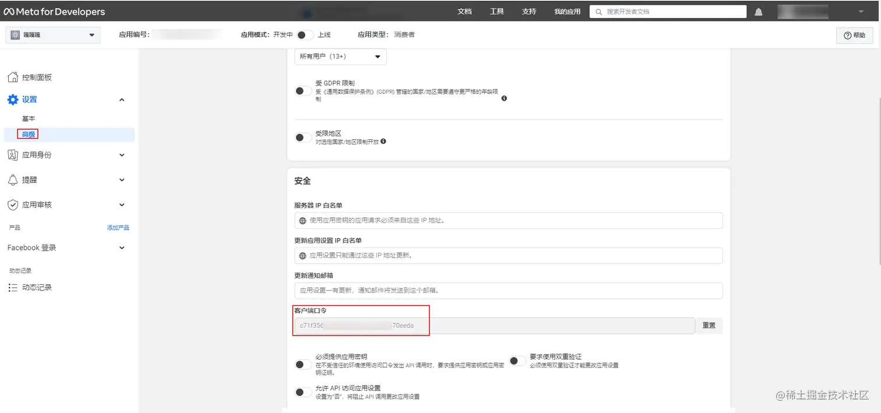Turn on 要求使用双重验证 switch
The image size is (881, 413).
pos(517,361)
